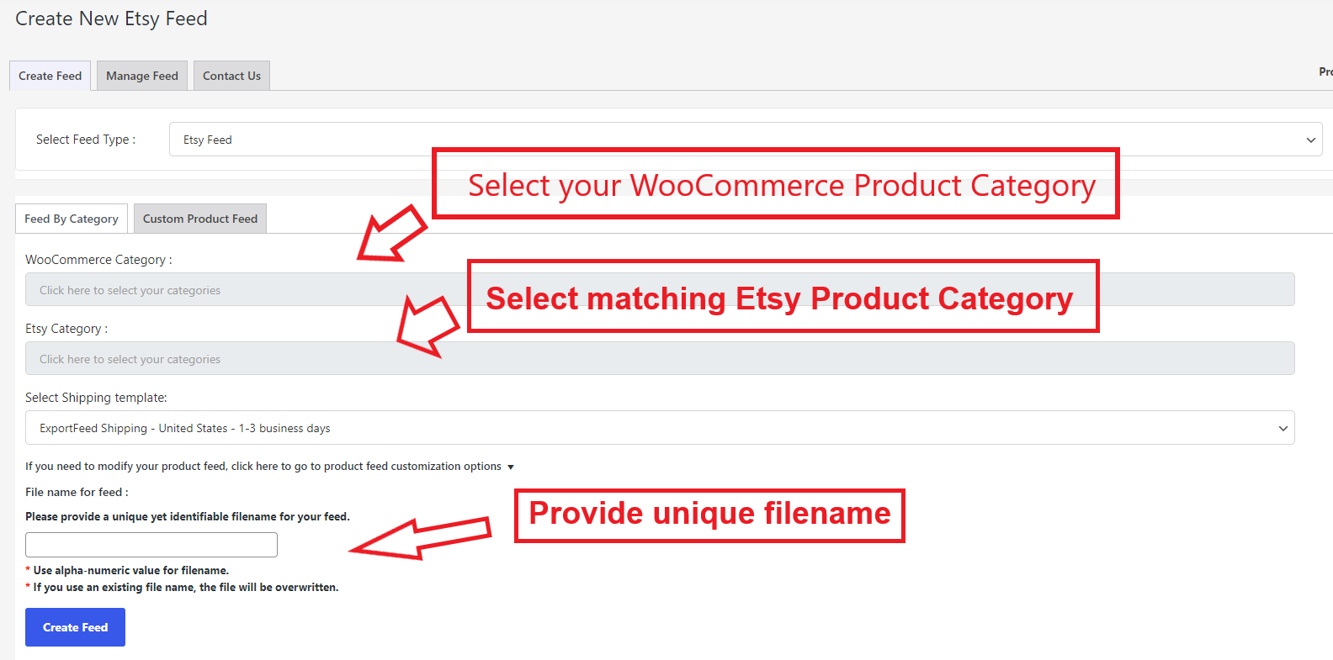Select the Feed By Category tab
Screen dimensions: 1333x660
coord(71,218)
